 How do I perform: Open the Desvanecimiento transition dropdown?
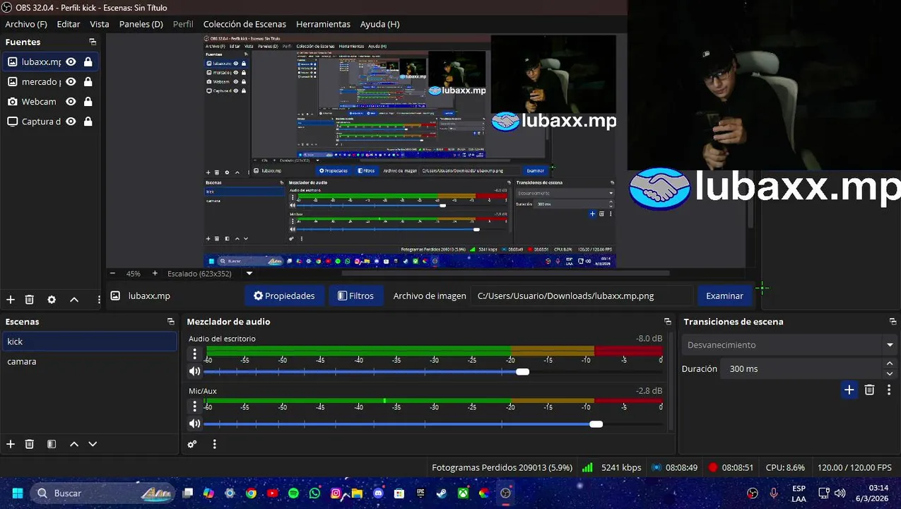coord(789,345)
